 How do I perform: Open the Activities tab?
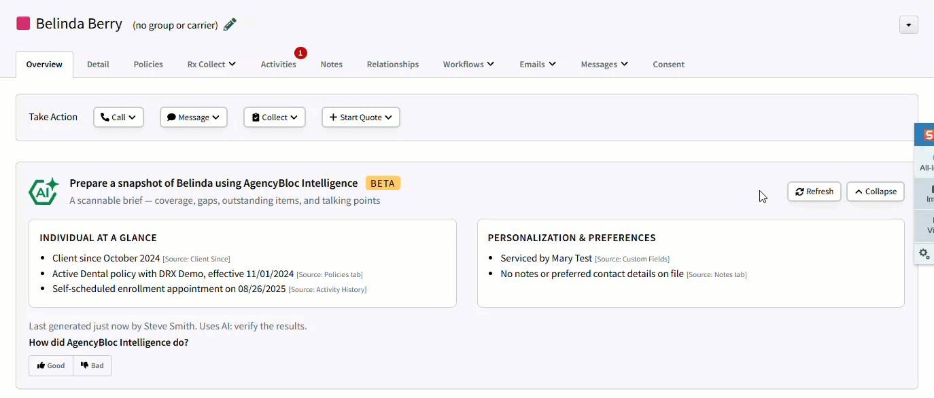click(279, 65)
